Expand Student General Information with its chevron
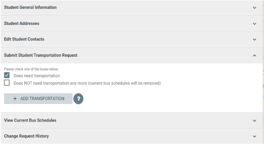This screenshot has width=264, height=145. point(254,8)
